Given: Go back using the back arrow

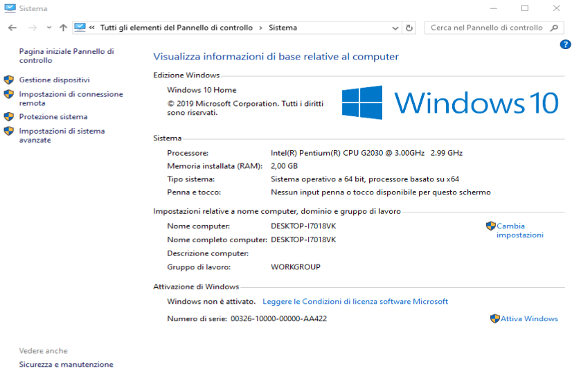Looking at the screenshot, I should 12,28.
